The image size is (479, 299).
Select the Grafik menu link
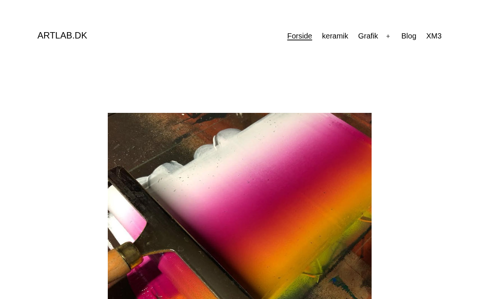(368, 36)
